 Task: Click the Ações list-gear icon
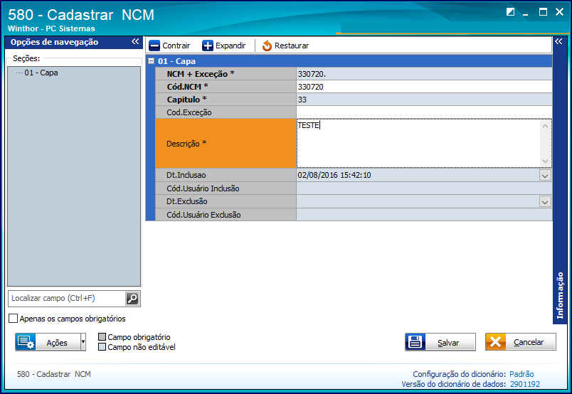coord(26,342)
